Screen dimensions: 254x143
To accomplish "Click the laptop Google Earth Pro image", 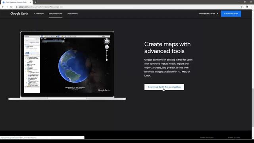I will (x=67, y=65).
